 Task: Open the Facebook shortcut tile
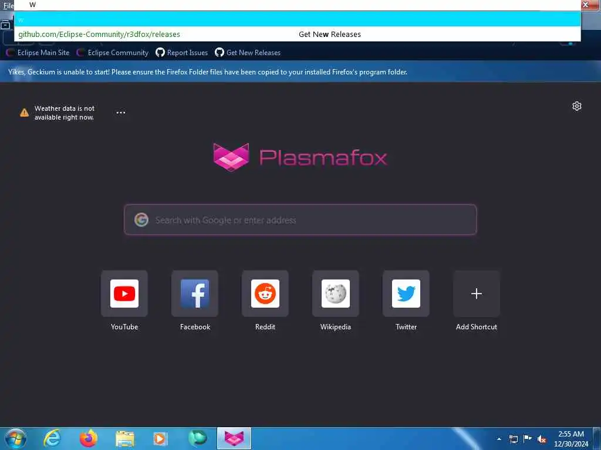pyautogui.click(x=195, y=294)
